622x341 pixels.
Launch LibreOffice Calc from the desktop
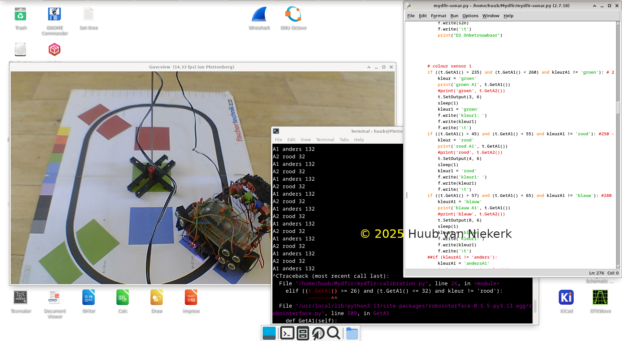tap(123, 298)
